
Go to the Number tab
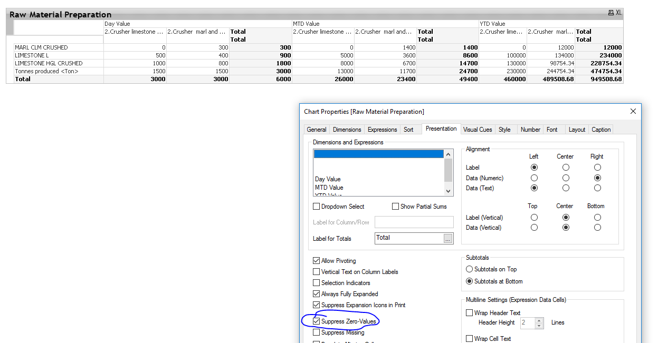(530, 130)
